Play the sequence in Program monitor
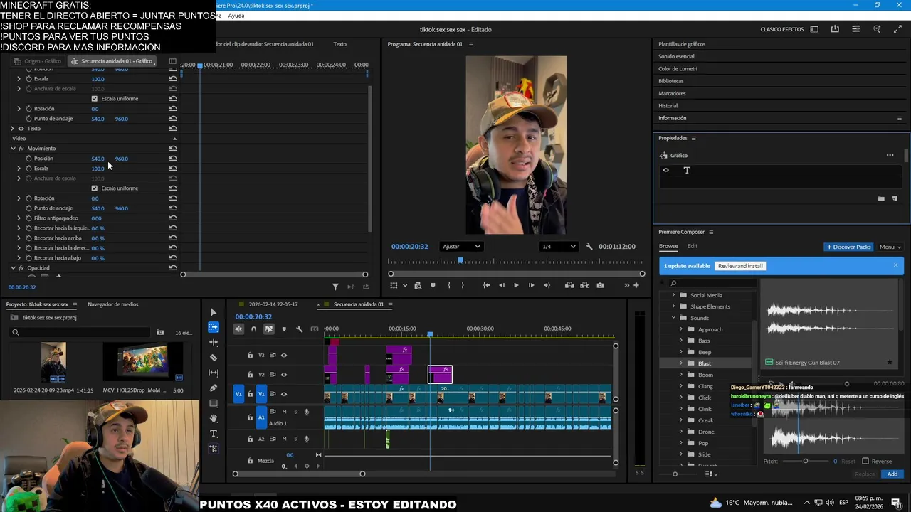The height and width of the screenshot is (512, 911). [516, 285]
